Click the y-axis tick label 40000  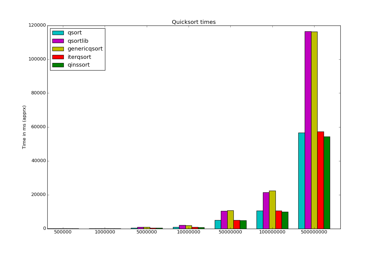[x=38, y=161]
